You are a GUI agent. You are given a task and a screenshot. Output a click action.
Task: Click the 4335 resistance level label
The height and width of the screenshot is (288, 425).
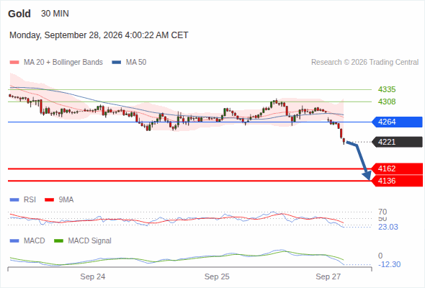point(387,89)
